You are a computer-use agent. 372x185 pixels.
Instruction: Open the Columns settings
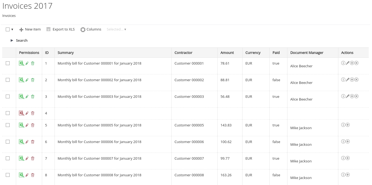pyautogui.click(x=91, y=29)
